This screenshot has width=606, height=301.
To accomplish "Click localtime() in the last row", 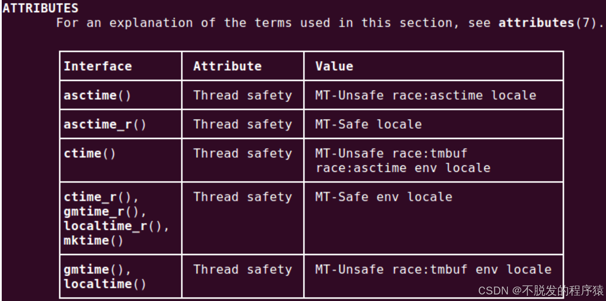I will (105, 284).
